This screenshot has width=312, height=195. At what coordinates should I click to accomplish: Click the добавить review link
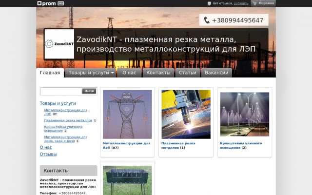241,3
